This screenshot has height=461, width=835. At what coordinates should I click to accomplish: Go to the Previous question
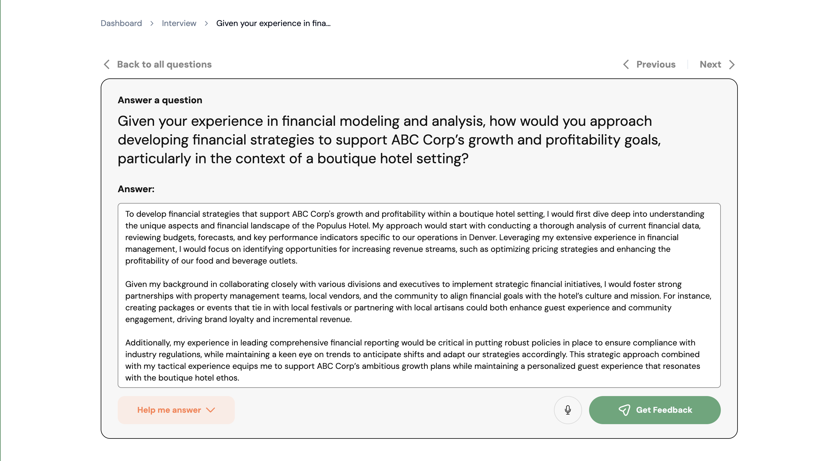tap(656, 64)
